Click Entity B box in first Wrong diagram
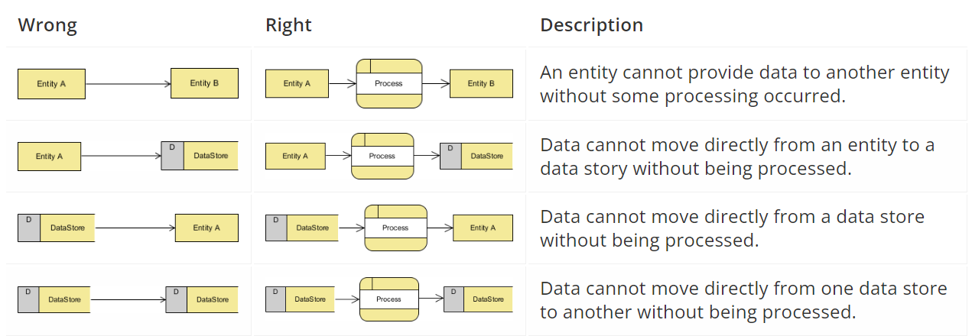Viewport: 972px width, 336px height. coord(204,83)
